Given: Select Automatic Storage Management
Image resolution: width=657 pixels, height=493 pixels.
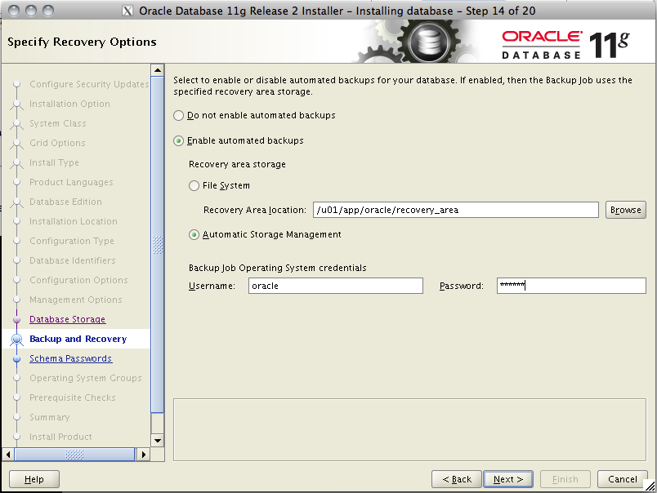Looking at the screenshot, I should (194, 233).
